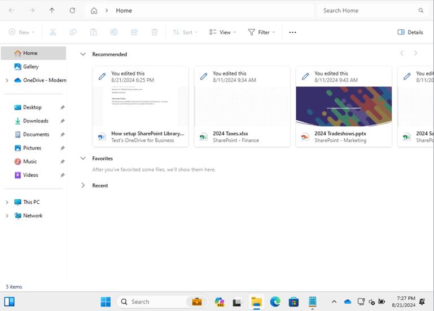Go up one folder level

(52, 11)
